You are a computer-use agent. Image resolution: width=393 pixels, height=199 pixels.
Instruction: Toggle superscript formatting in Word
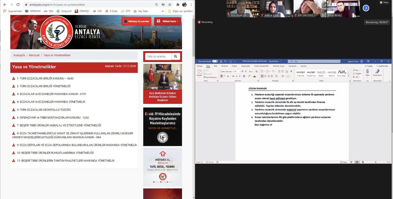pyautogui.click(x=239, y=76)
